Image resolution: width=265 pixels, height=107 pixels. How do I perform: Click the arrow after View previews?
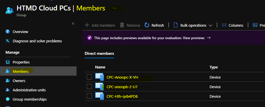(209, 38)
